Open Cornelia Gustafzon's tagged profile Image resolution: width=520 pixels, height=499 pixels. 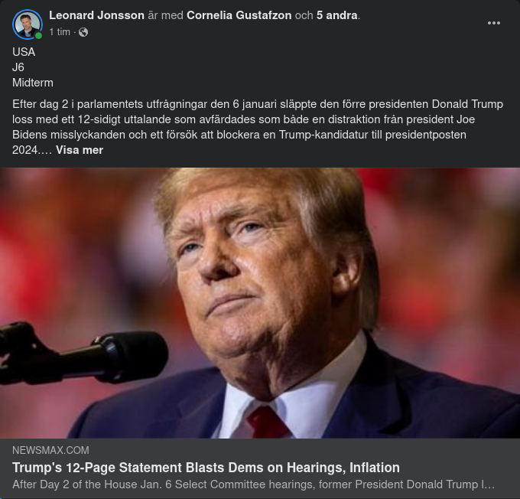tap(239, 15)
